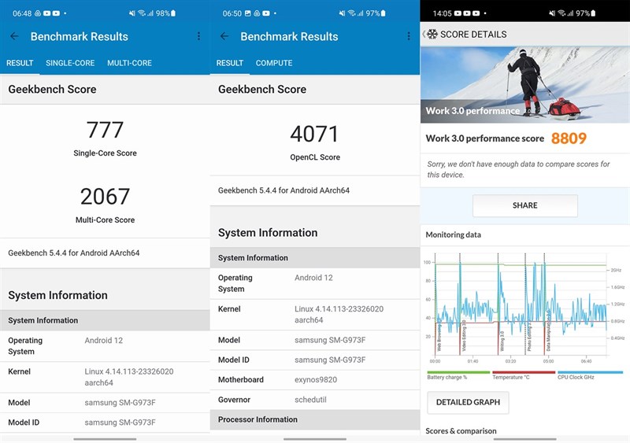630x443 pixels.
Task: Tap Battery charge % legend item
Action: pos(458,375)
